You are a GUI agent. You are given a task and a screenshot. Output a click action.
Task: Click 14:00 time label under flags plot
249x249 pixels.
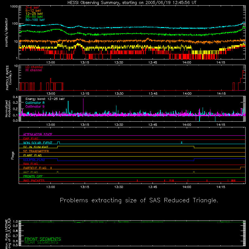187,187
